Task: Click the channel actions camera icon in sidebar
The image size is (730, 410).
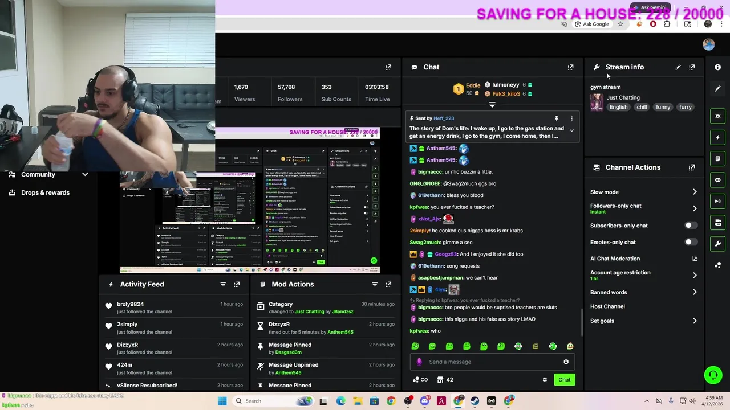Action: [718, 222]
